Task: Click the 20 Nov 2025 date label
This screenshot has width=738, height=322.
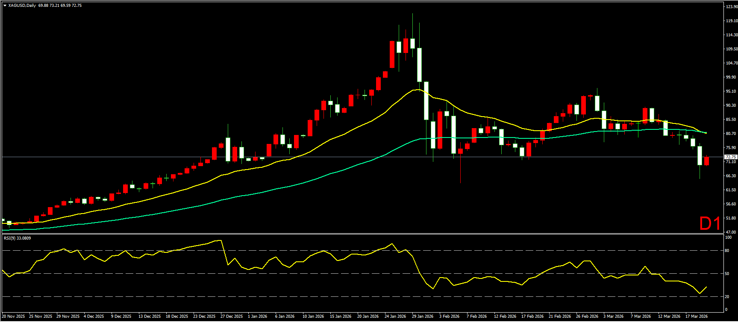Action: coord(14,316)
